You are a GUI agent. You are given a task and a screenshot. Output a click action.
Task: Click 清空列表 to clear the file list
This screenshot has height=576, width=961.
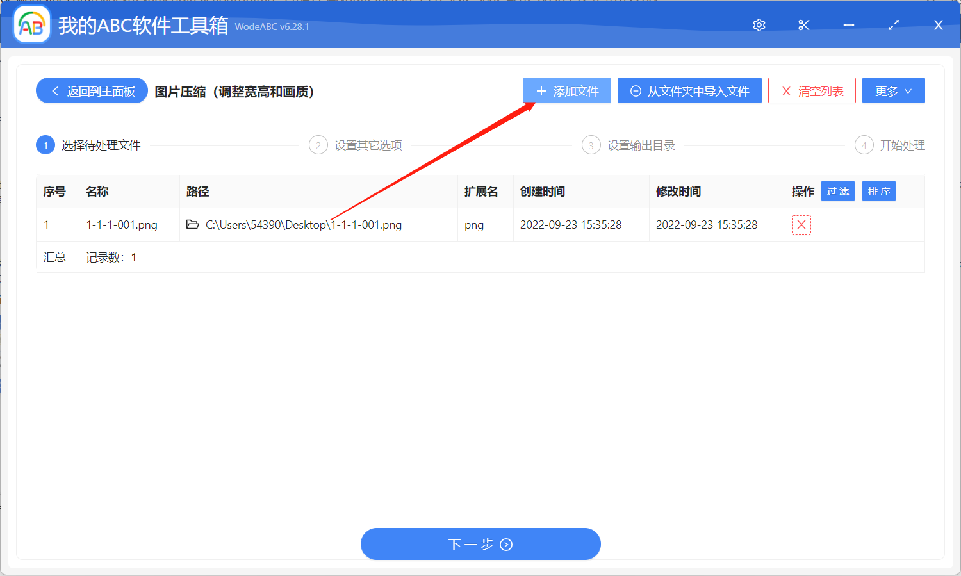812,90
